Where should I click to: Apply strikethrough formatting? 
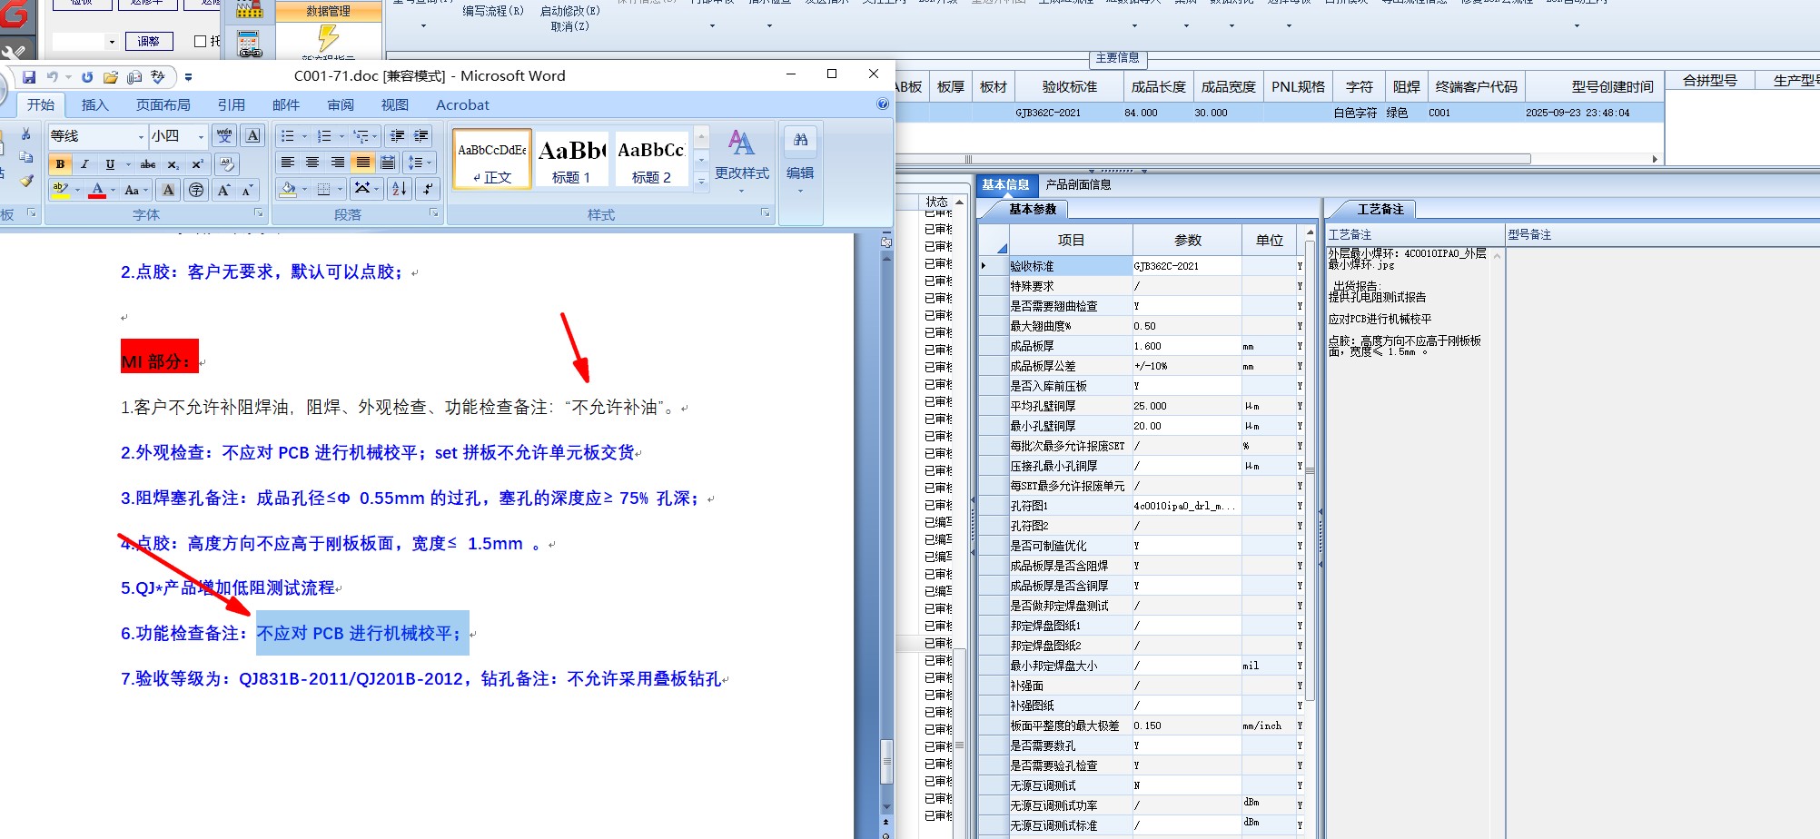click(x=148, y=164)
